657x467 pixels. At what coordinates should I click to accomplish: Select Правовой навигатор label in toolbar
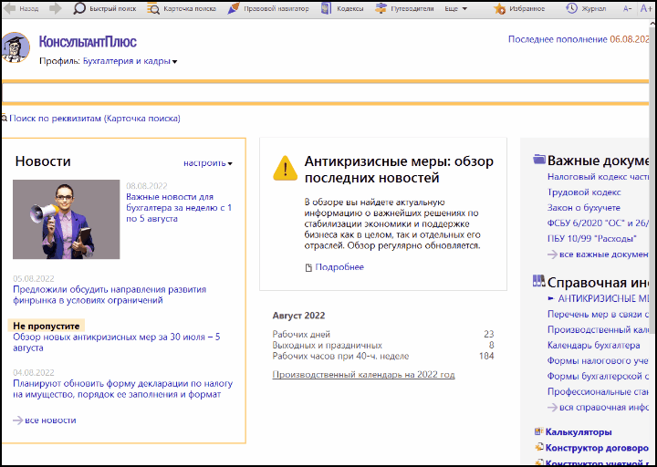point(276,8)
